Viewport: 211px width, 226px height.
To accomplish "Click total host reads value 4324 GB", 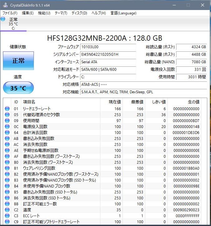I will coord(191,47).
